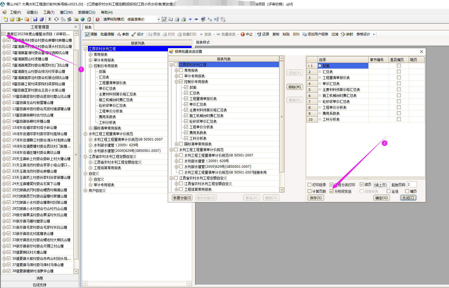Click the red 中止 stop icon
Viewport: 449px width, 288px height.
[243, 34]
